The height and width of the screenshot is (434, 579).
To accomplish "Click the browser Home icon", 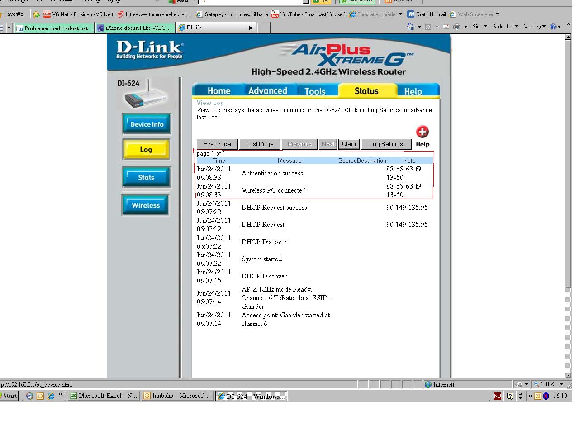I will coord(411,27).
